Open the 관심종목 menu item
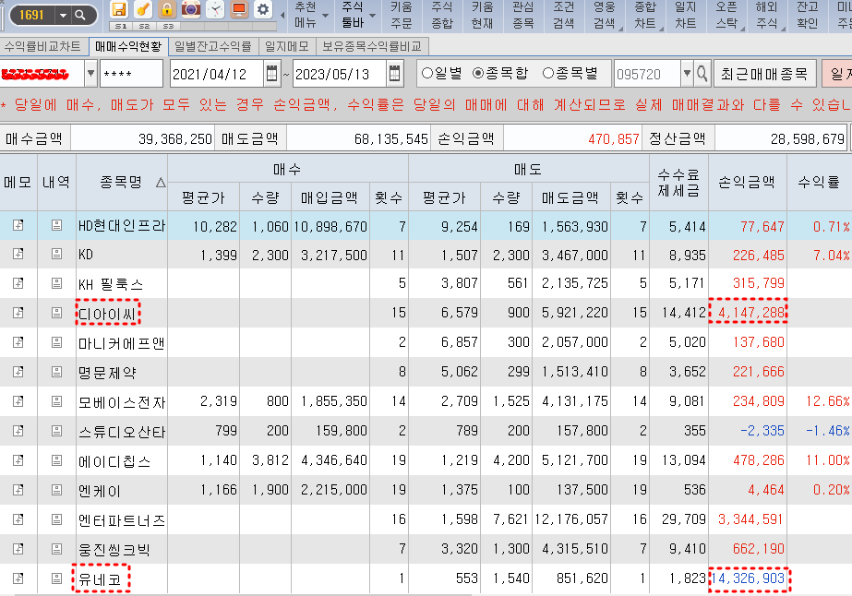Image resolution: width=852 pixels, height=596 pixels. point(522,15)
